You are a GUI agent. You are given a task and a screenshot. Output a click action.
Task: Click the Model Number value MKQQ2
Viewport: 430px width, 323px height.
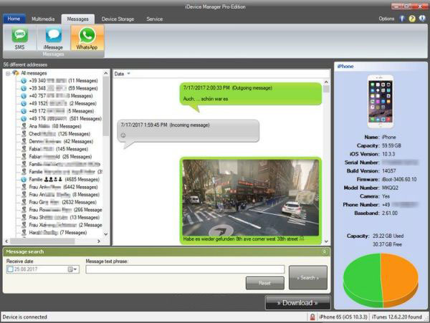[x=390, y=188]
